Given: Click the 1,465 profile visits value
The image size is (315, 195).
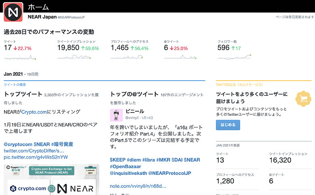Looking at the screenshot, I should pyautogui.click(x=120, y=48).
